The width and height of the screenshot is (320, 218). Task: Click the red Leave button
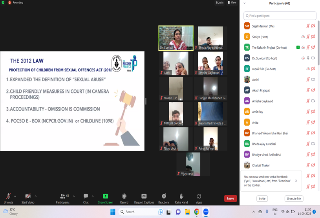(x=230, y=198)
